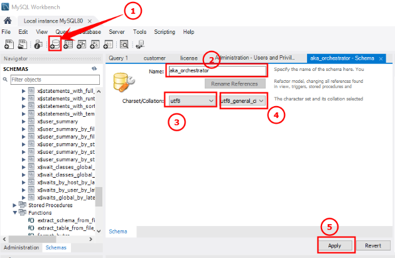This screenshot has width=395, height=258.
Task: Create a new schema toolbar icon
Action: (x=55, y=45)
